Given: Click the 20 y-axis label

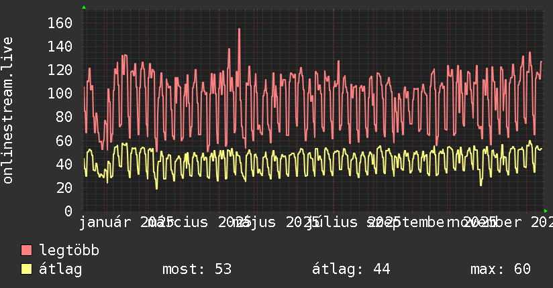Looking at the screenshot, I should [x=64, y=188].
